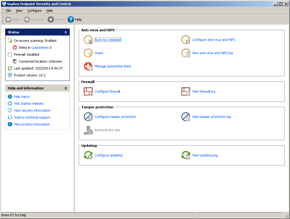Open the View menu

point(19,11)
